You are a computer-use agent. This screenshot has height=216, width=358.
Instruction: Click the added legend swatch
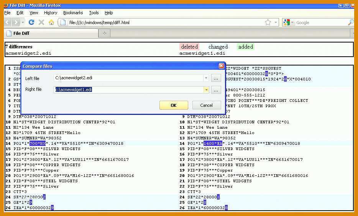(x=245, y=47)
